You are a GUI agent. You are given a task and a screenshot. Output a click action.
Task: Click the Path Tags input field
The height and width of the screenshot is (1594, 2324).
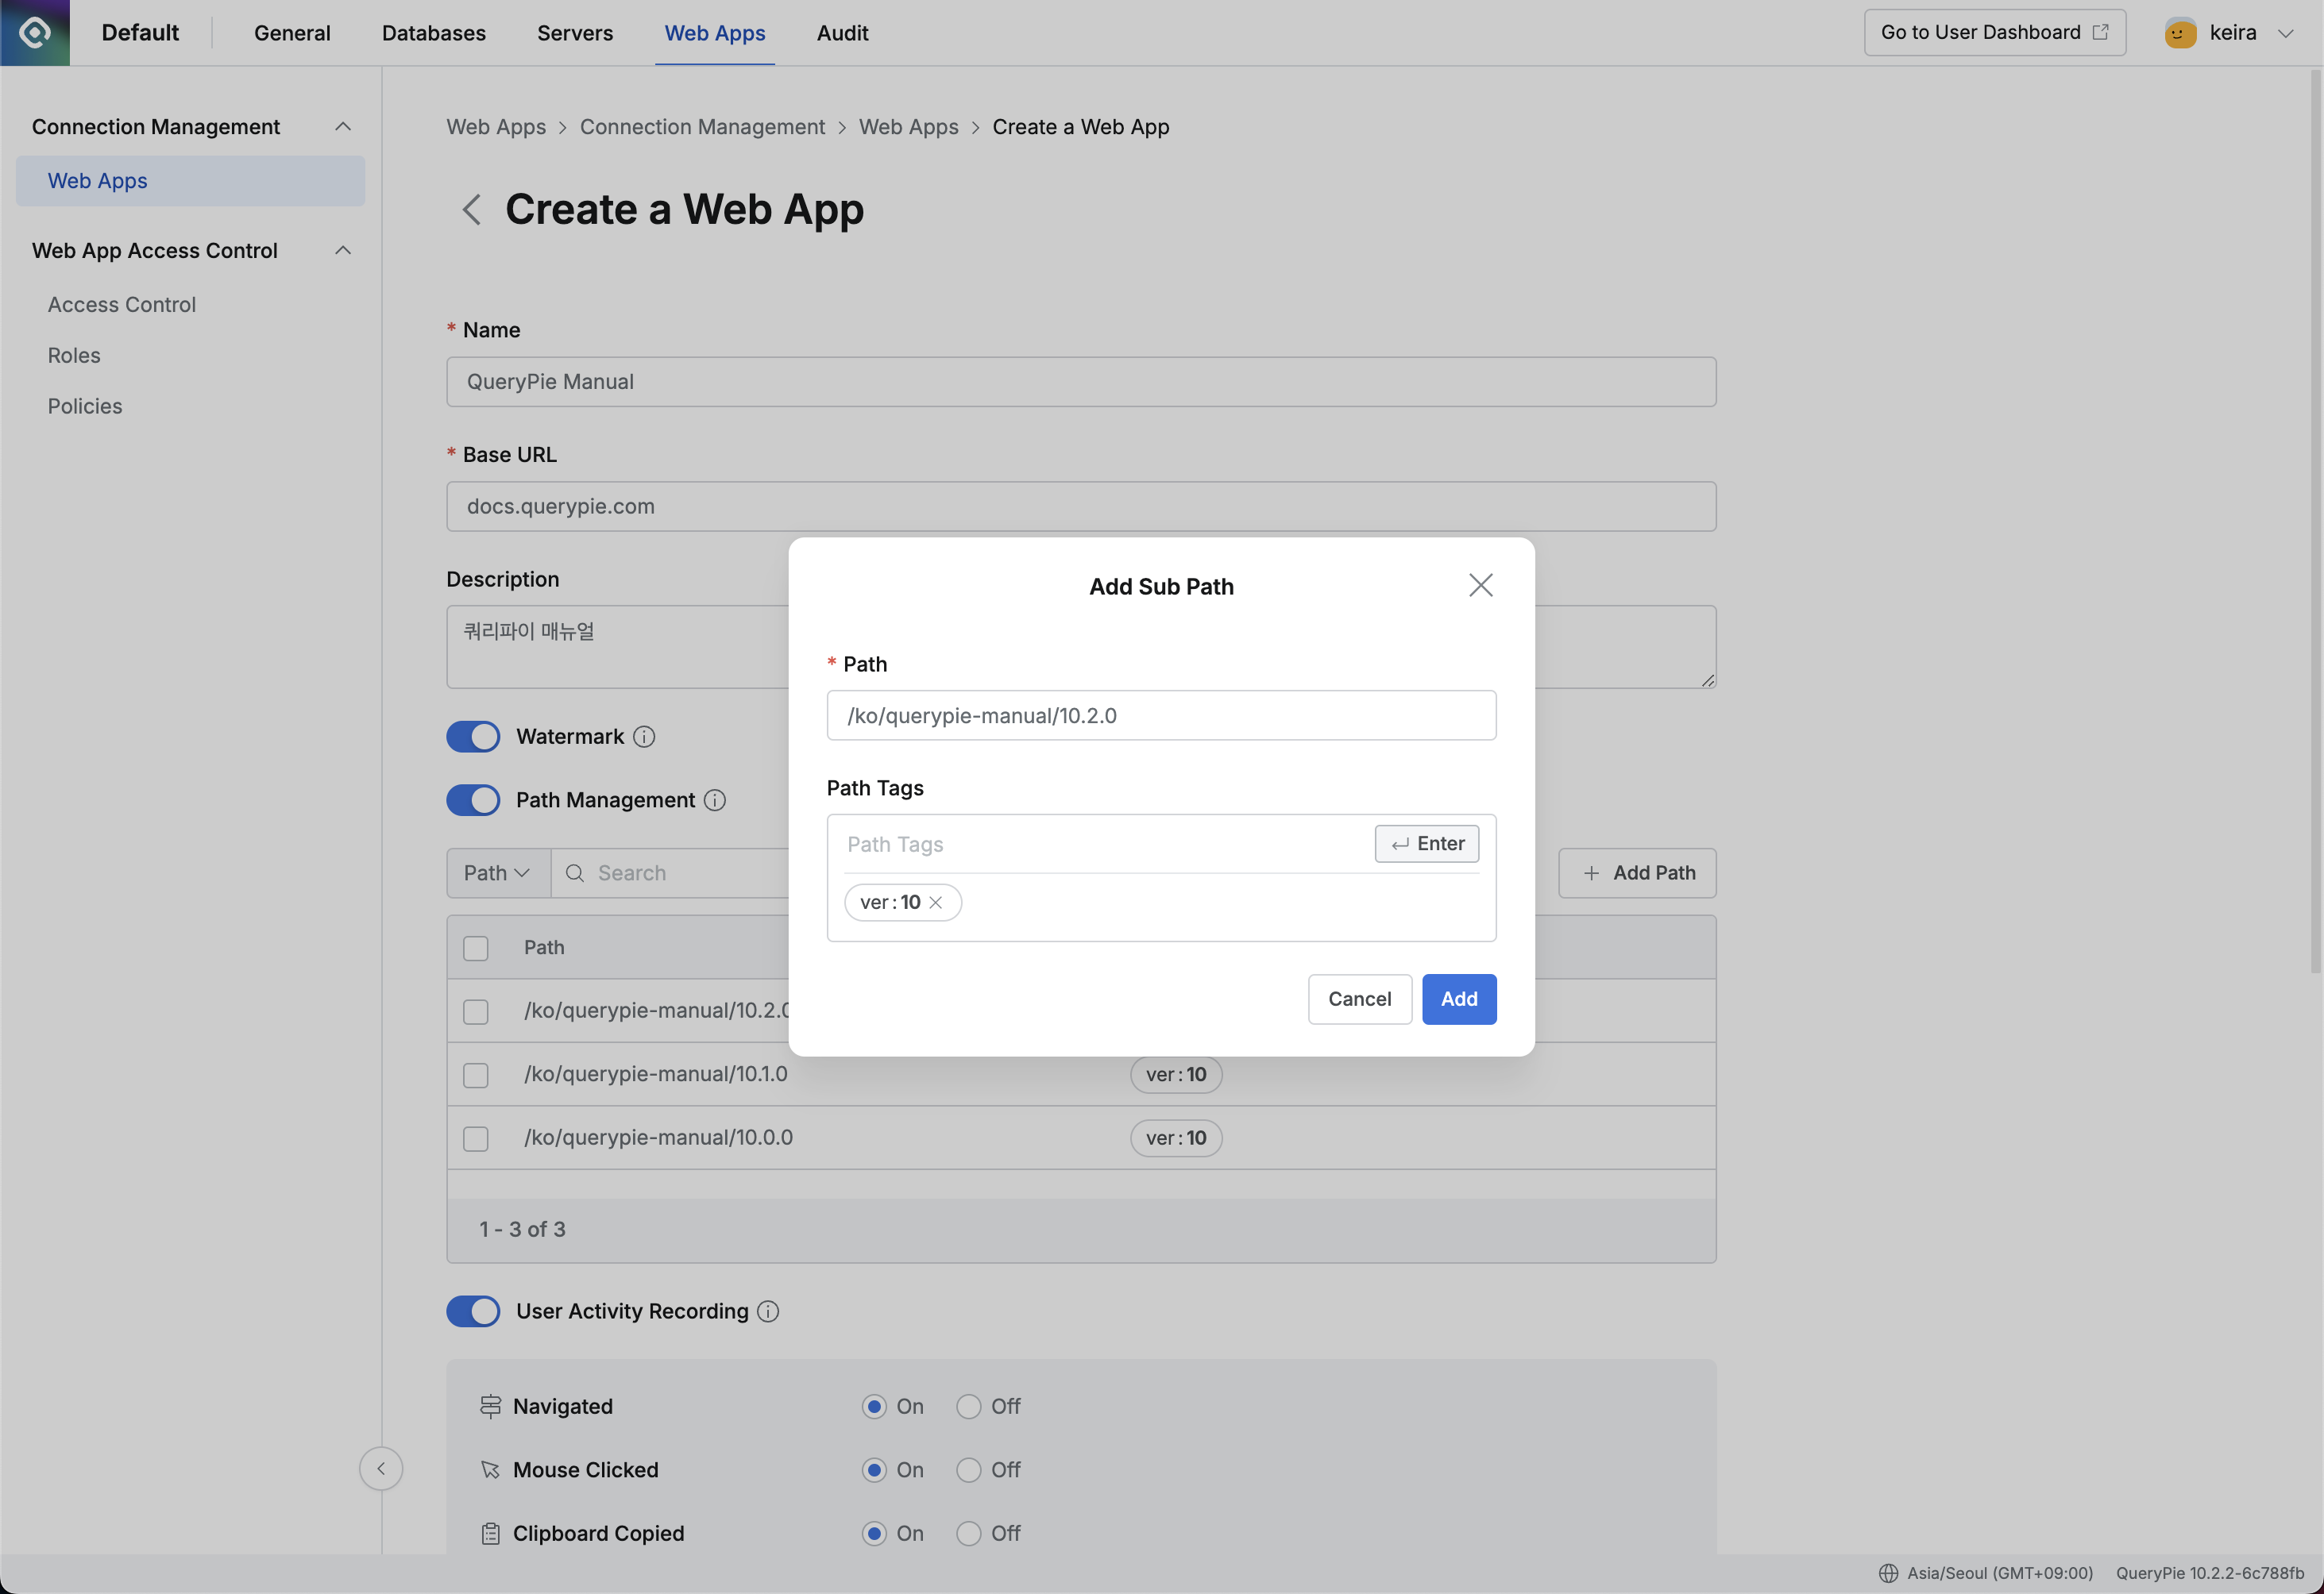(1095, 842)
